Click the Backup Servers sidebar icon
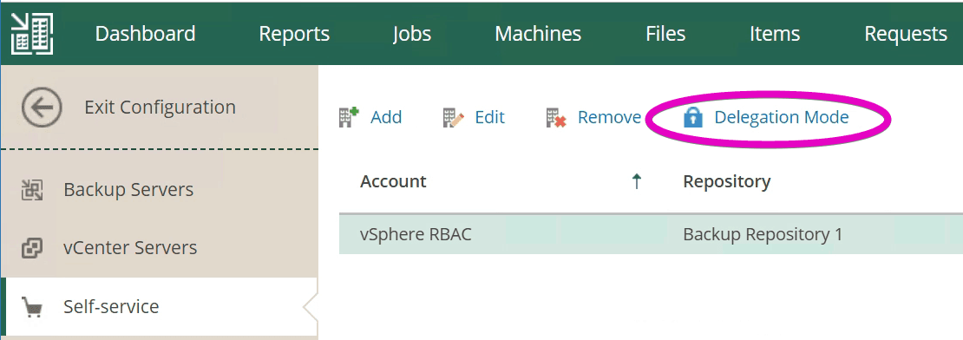Screen dimensions: 963x340 (32, 190)
